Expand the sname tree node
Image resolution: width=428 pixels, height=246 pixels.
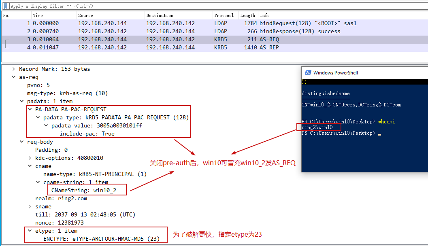[x=30, y=207]
